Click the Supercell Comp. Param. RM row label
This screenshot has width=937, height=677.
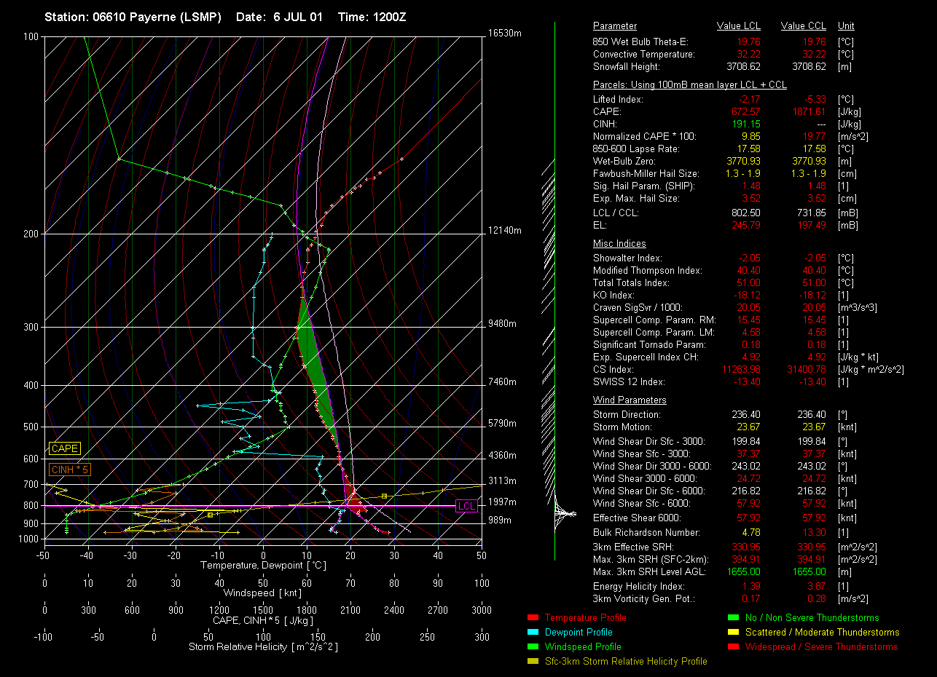tap(654, 320)
